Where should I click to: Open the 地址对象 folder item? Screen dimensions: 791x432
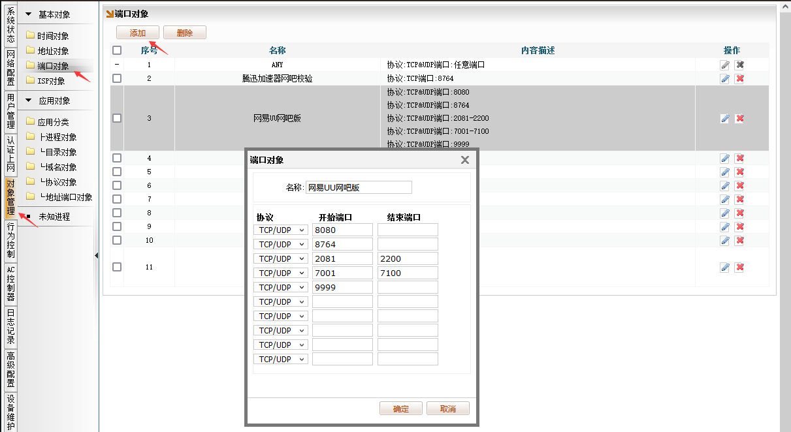[52, 51]
